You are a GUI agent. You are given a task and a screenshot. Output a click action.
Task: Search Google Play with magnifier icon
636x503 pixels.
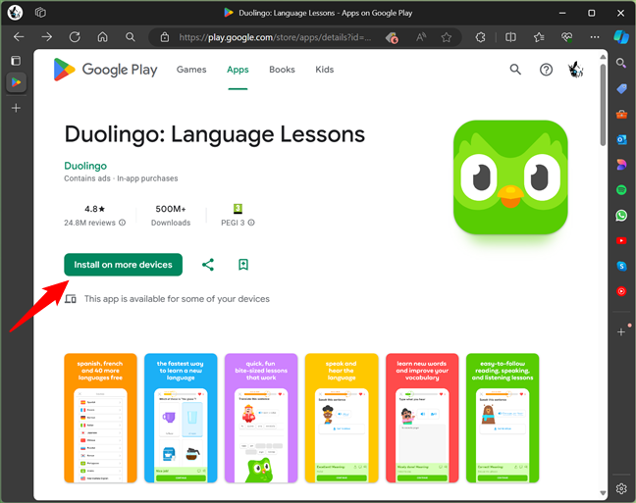515,70
